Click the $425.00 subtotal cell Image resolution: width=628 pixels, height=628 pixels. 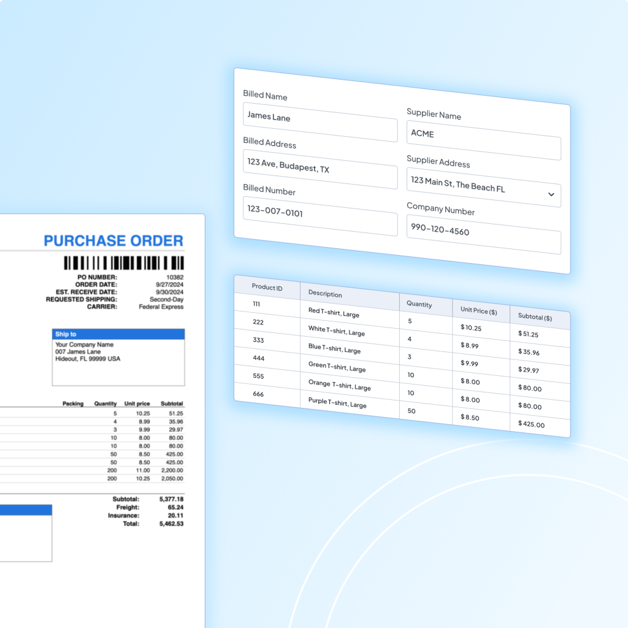(x=531, y=424)
